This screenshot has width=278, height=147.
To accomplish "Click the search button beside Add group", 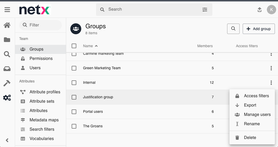I will tap(233, 29).
